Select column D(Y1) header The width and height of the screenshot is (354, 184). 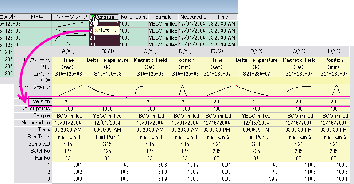[185, 51]
